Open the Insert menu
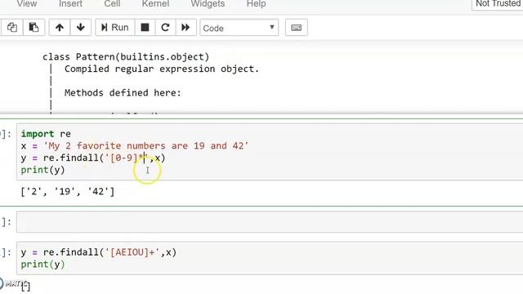 [x=70, y=4]
